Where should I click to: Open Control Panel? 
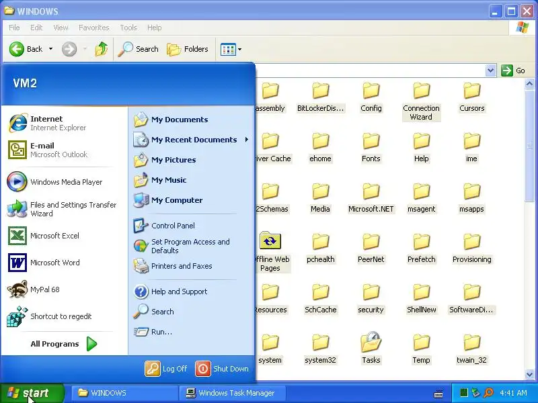click(164, 226)
